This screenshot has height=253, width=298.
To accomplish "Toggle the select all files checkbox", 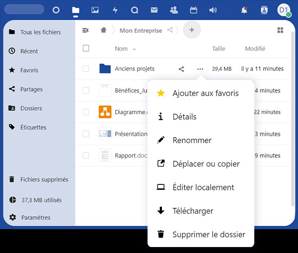I will coord(86,49).
